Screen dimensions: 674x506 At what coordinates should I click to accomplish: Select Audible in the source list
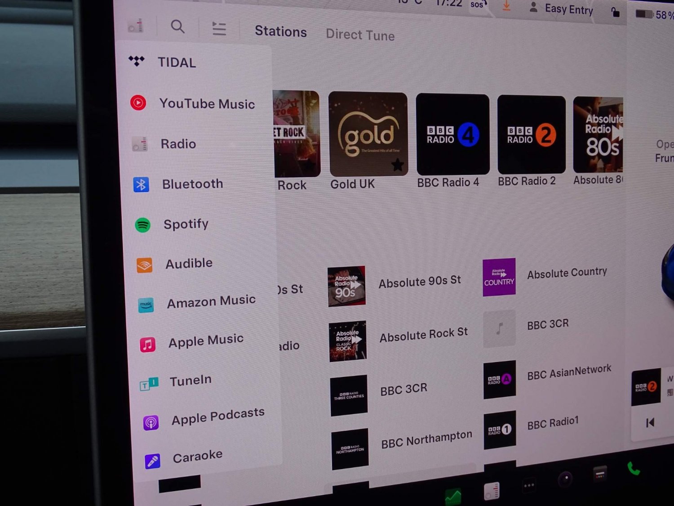point(175,264)
